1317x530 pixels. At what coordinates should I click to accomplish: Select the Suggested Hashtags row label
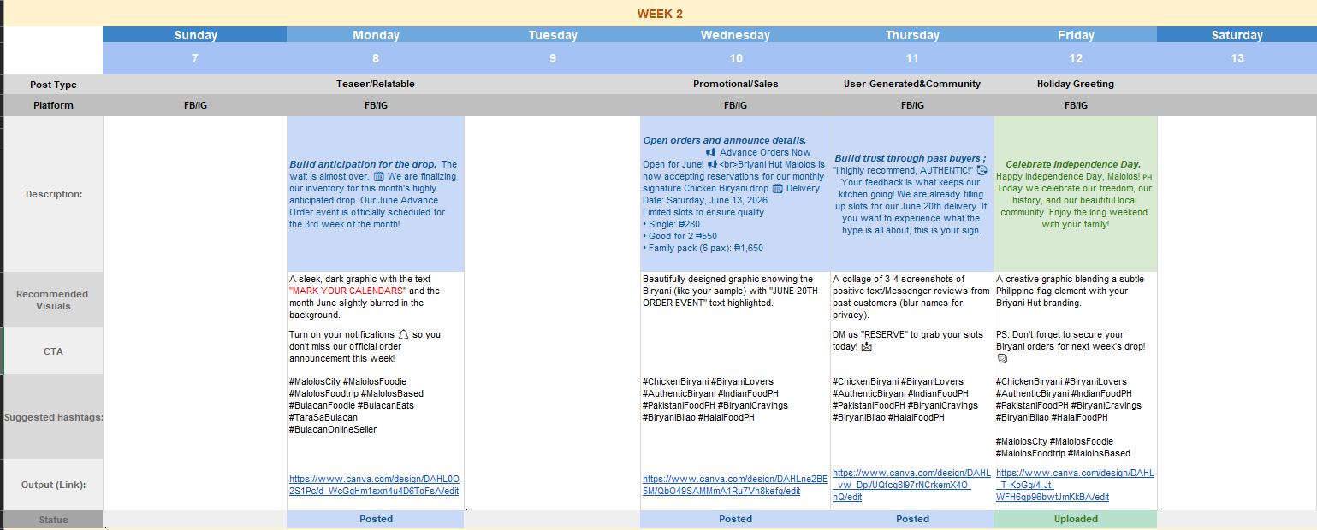click(52, 417)
